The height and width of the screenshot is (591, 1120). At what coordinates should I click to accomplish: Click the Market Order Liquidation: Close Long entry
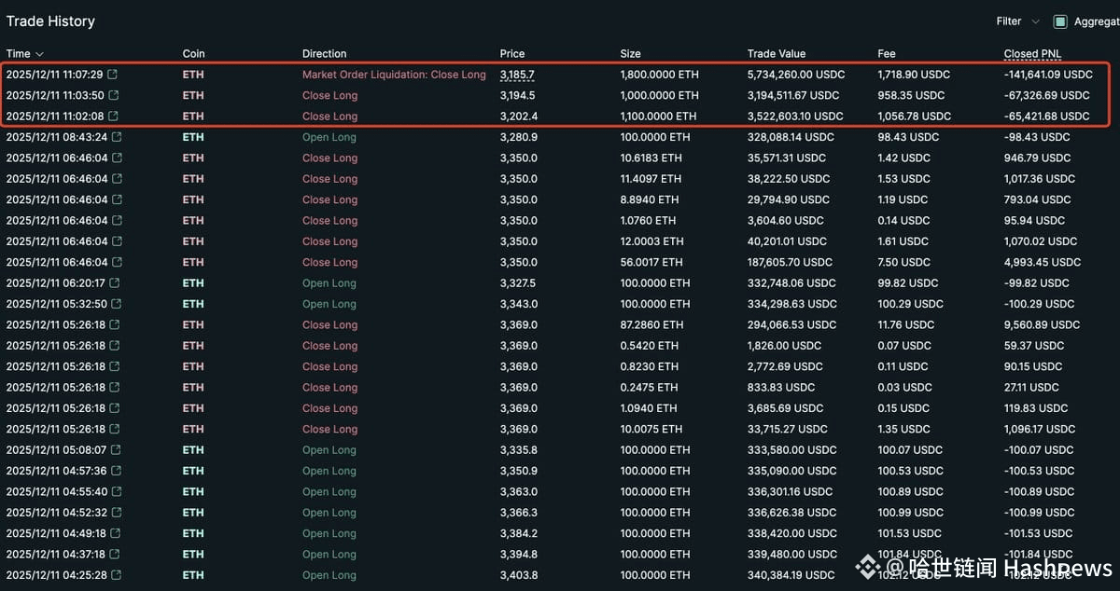394,75
